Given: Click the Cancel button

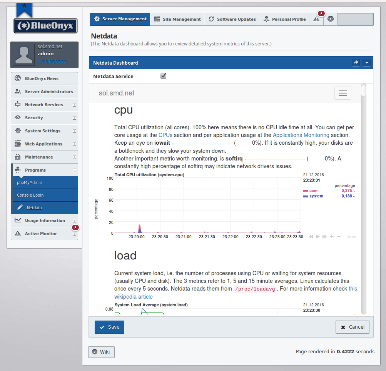Looking at the screenshot, I should click(x=352, y=327).
